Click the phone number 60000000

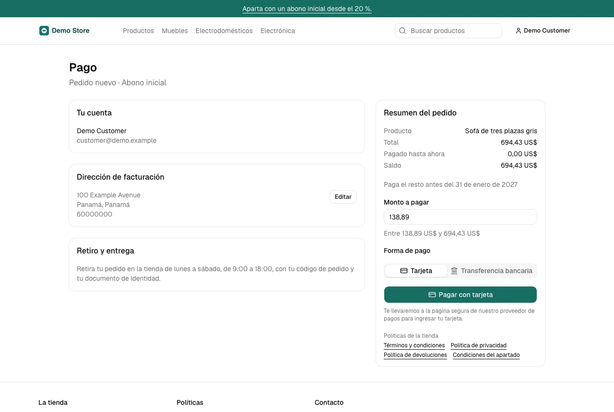pyautogui.click(x=94, y=214)
